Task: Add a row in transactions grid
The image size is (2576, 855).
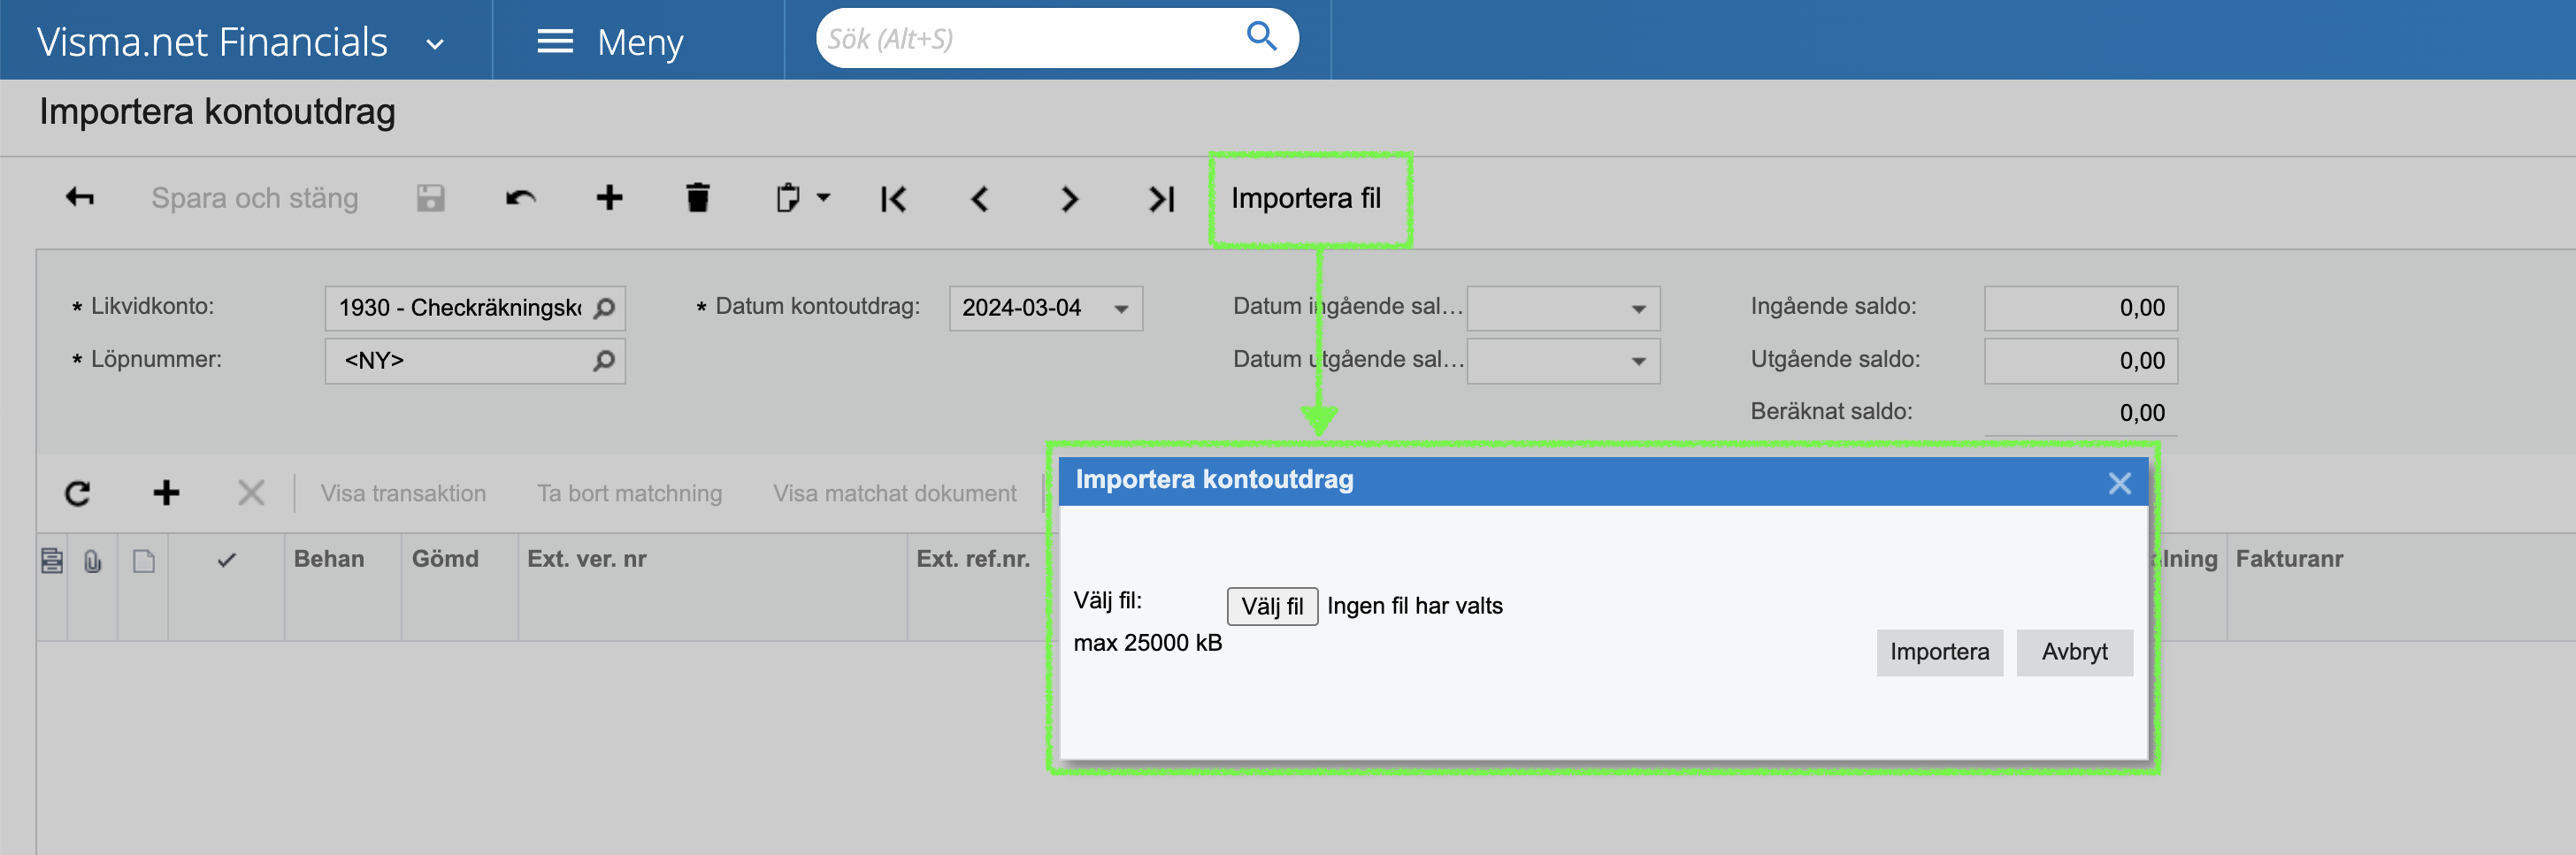Action: pos(166,493)
